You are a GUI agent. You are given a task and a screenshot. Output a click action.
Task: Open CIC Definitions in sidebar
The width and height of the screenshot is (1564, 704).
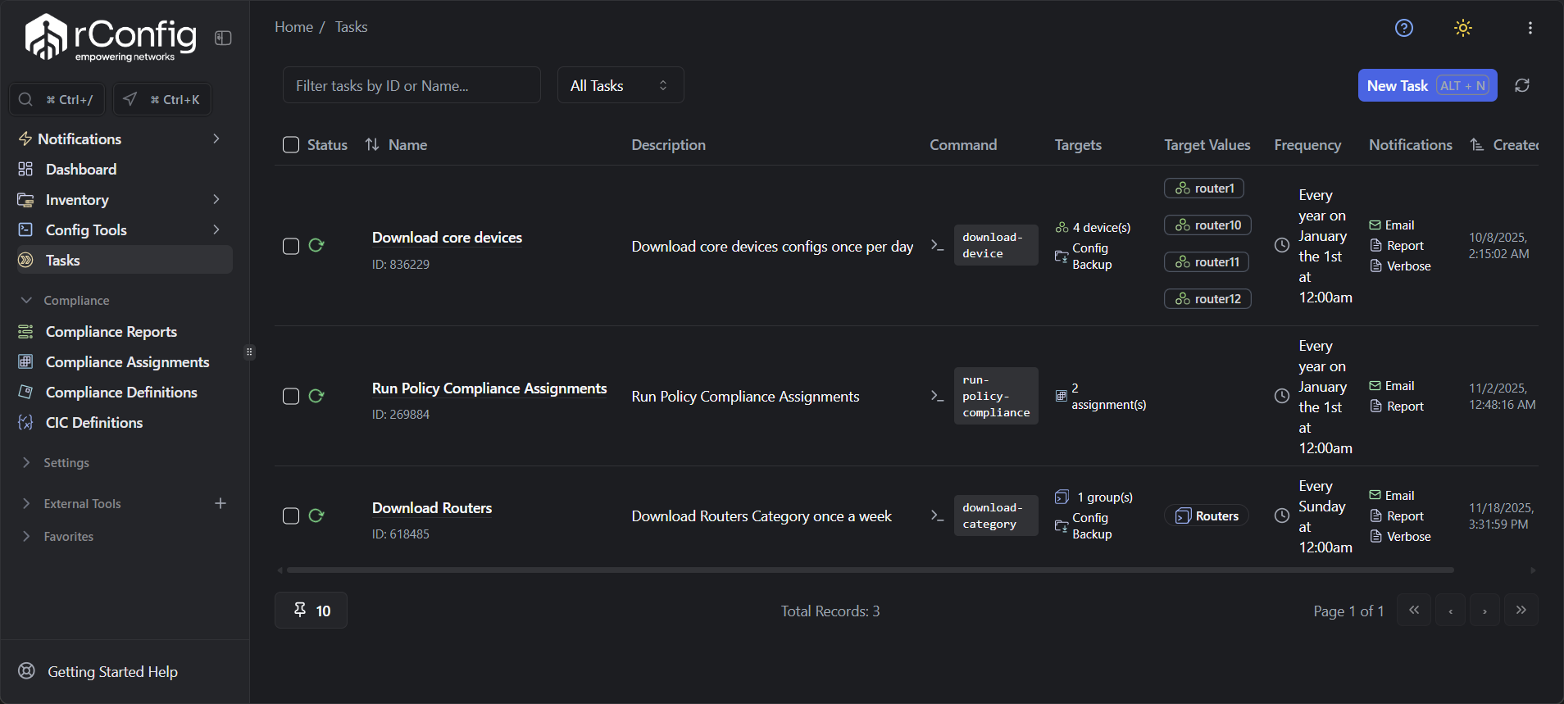(x=125, y=422)
